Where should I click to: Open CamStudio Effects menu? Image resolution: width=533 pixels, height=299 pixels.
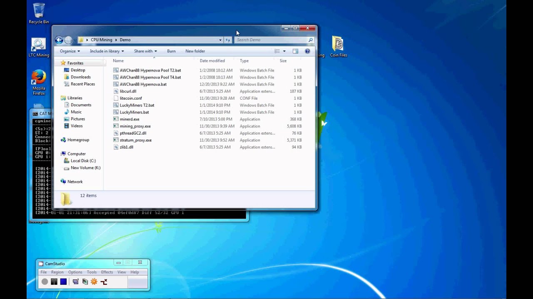(x=107, y=272)
